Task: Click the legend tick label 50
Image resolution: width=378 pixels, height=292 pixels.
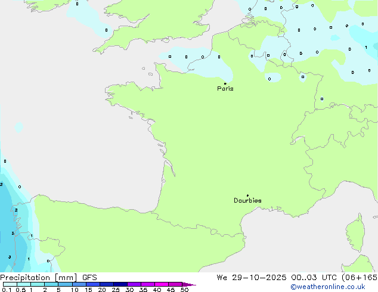Action: [185, 290]
